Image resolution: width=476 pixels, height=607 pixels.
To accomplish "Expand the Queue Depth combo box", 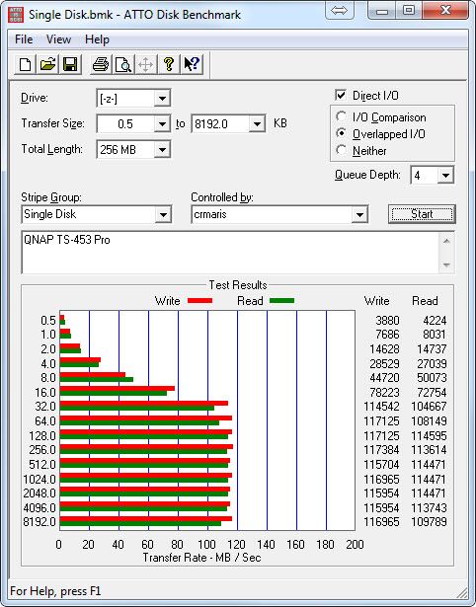I will [x=445, y=176].
